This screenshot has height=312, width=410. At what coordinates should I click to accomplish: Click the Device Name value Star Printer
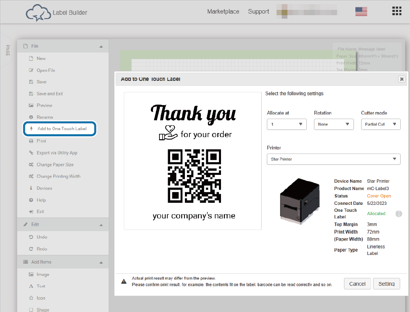click(x=378, y=181)
